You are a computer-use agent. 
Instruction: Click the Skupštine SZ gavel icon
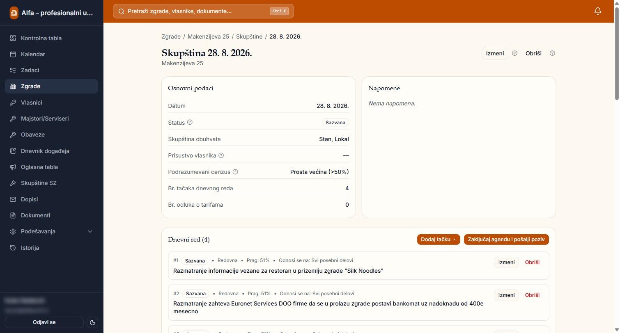tap(13, 183)
